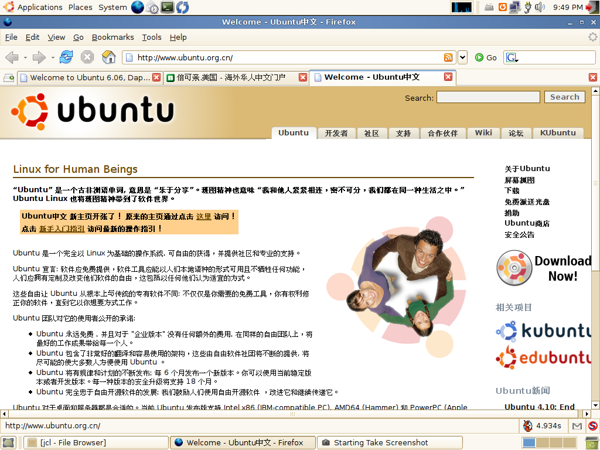Open the Tools menu

pyautogui.click(x=152, y=37)
